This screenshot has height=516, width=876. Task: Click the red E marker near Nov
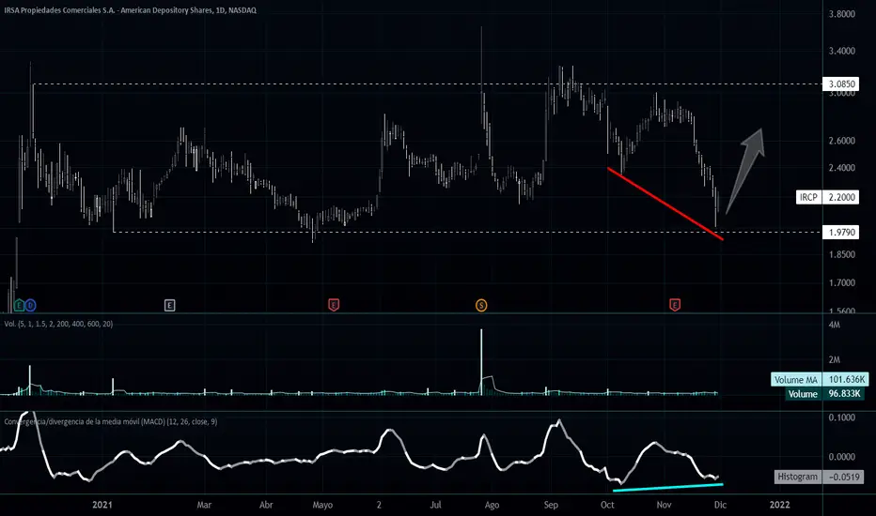click(x=675, y=304)
